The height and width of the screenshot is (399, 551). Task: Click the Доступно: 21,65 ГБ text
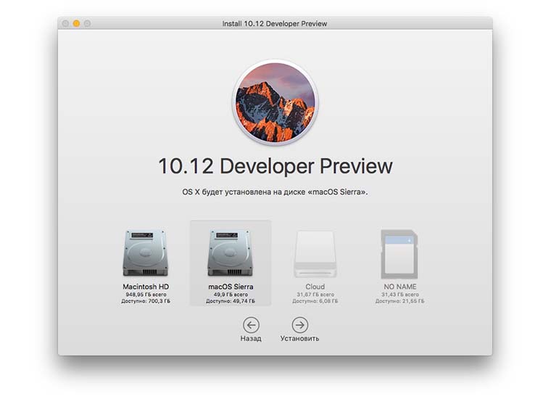400,301
